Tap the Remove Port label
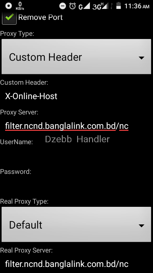 [40, 17]
